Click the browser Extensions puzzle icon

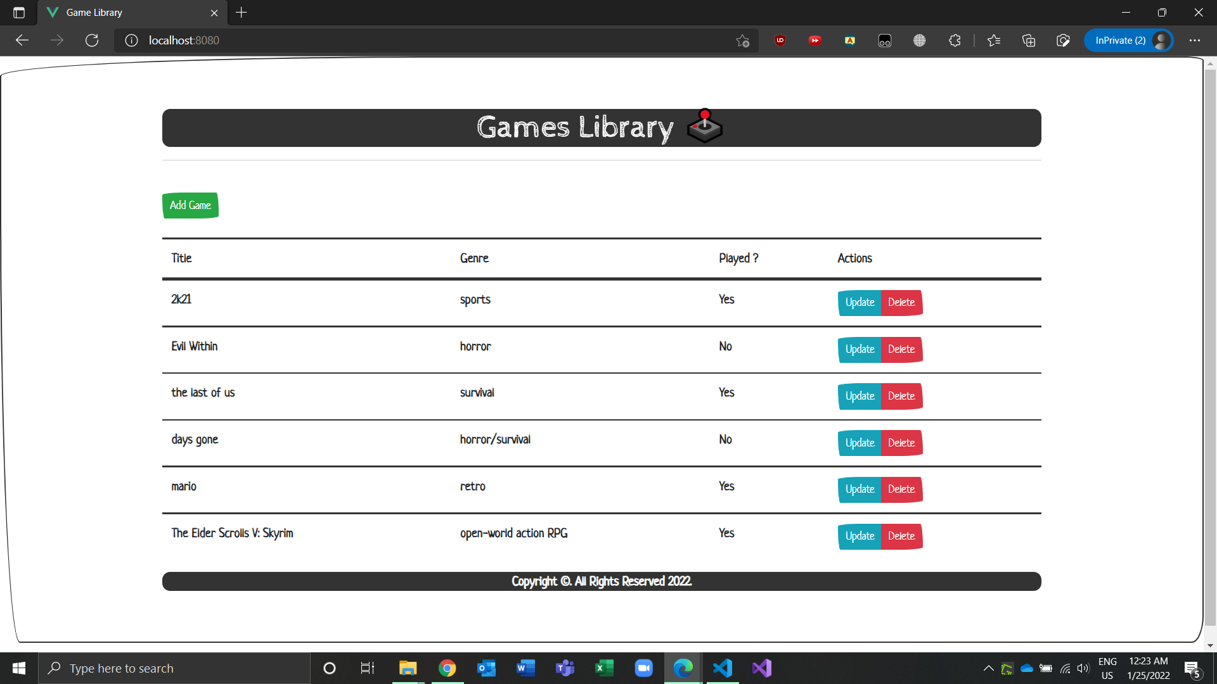[x=955, y=41]
